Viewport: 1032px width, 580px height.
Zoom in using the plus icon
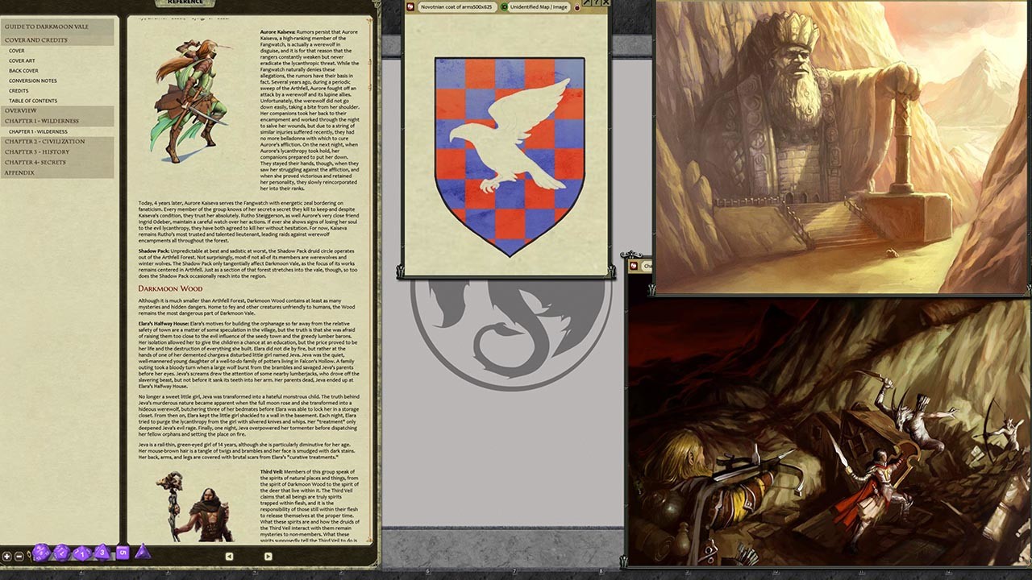(7, 556)
